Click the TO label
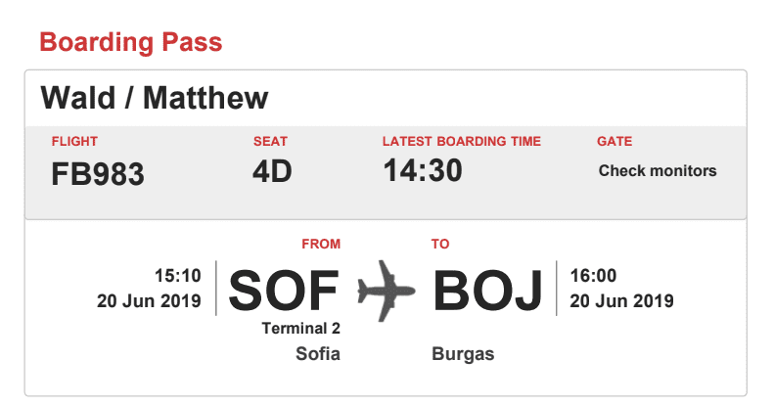Image resolution: width=774 pixels, height=406 pixels. coord(439,244)
